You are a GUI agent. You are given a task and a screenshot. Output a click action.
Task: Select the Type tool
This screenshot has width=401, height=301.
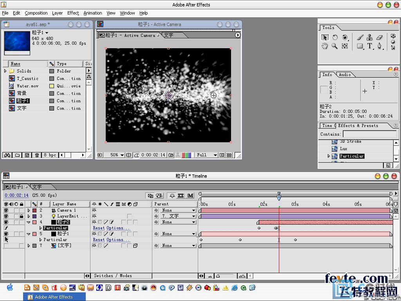point(370,46)
